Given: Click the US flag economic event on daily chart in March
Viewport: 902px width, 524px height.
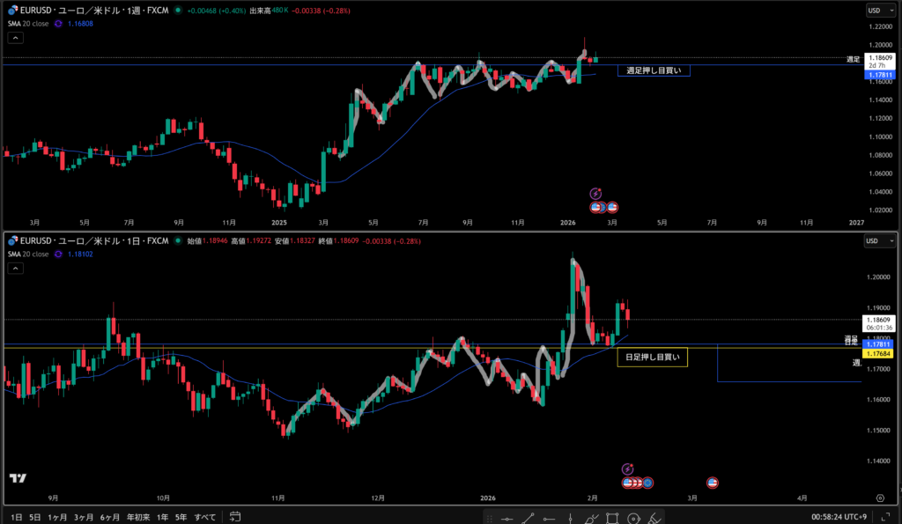Looking at the screenshot, I should [x=712, y=483].
